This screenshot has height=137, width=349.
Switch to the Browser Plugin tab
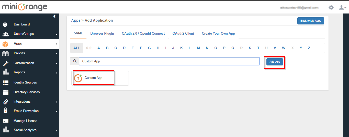pyautogui.click(x=102, y=33)
